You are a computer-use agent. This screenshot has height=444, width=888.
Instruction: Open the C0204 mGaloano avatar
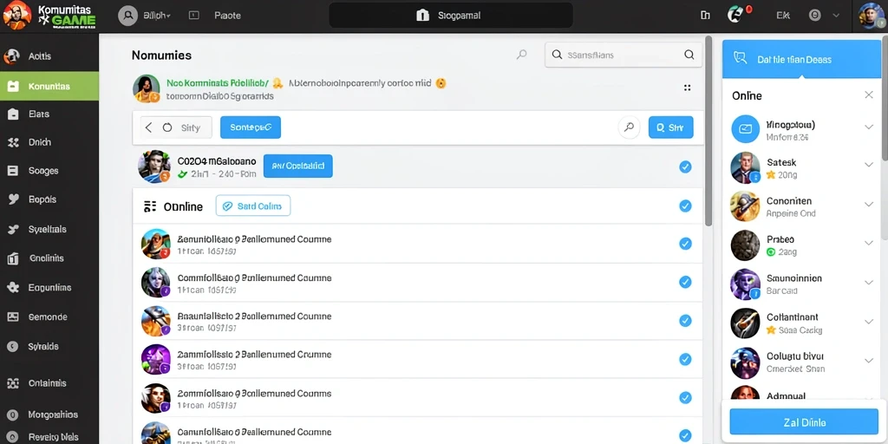tap(154, 166)
